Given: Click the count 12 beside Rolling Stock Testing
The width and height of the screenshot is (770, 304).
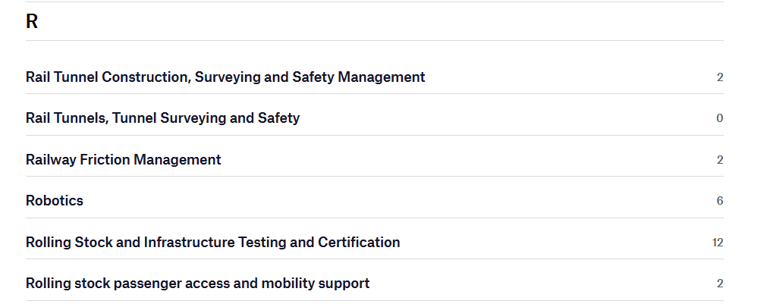Looking at the screenshot, I should [x=717, y=243].
